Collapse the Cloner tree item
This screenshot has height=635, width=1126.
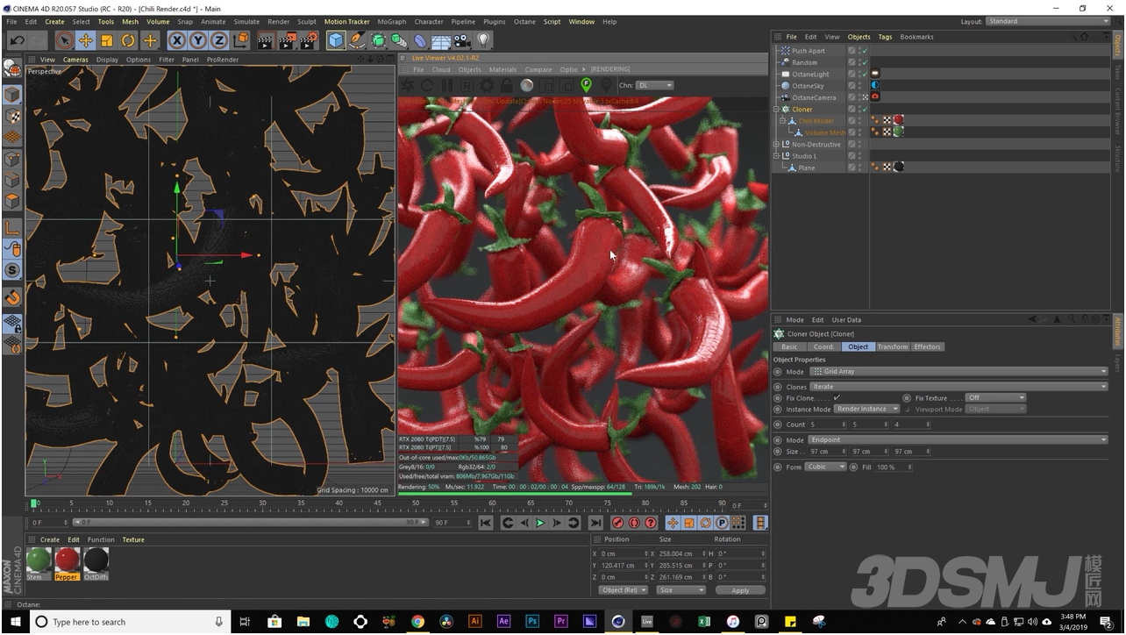click(776, 110)
